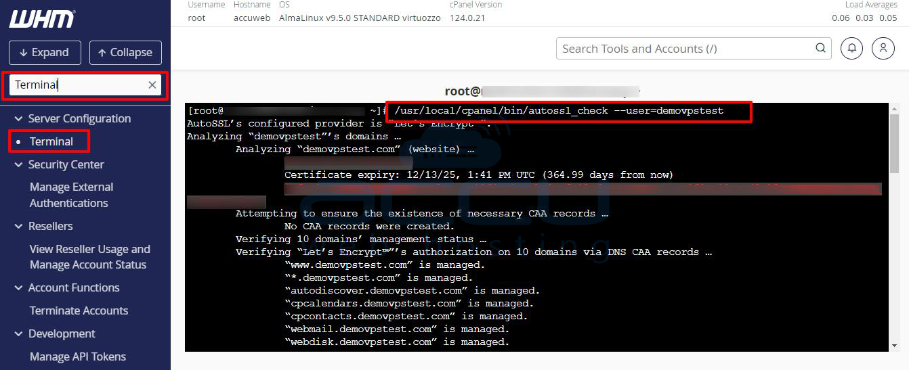Click the WHM logo
The height and width of the screenshot is (370, 909).
point(42,19)
